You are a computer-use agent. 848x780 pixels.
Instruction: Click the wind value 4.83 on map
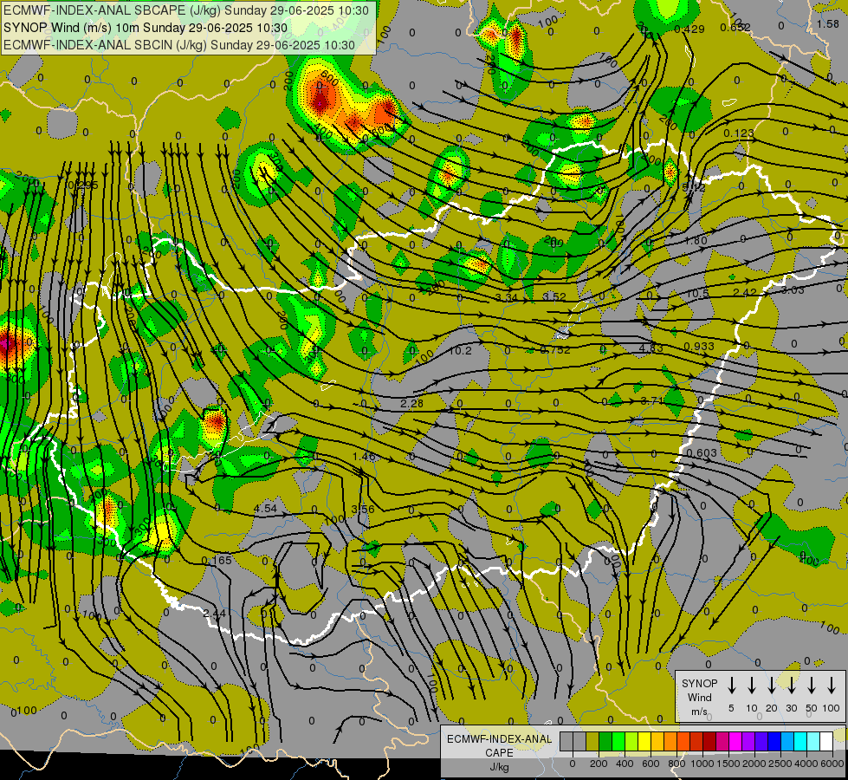click(x=651, y=348)
